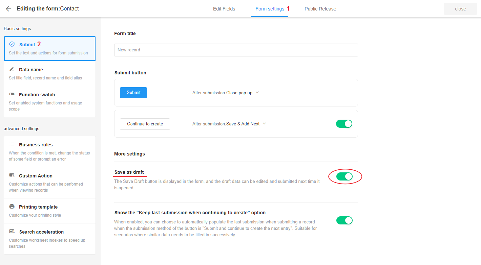This screenshot has width=481, height=265.
Task: Open the Save & Add Next dropdown
Action: [265, 124]
